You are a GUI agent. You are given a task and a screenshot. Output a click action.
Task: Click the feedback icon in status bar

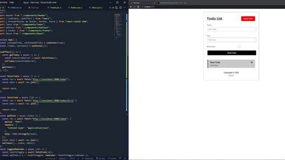(120, 158)
